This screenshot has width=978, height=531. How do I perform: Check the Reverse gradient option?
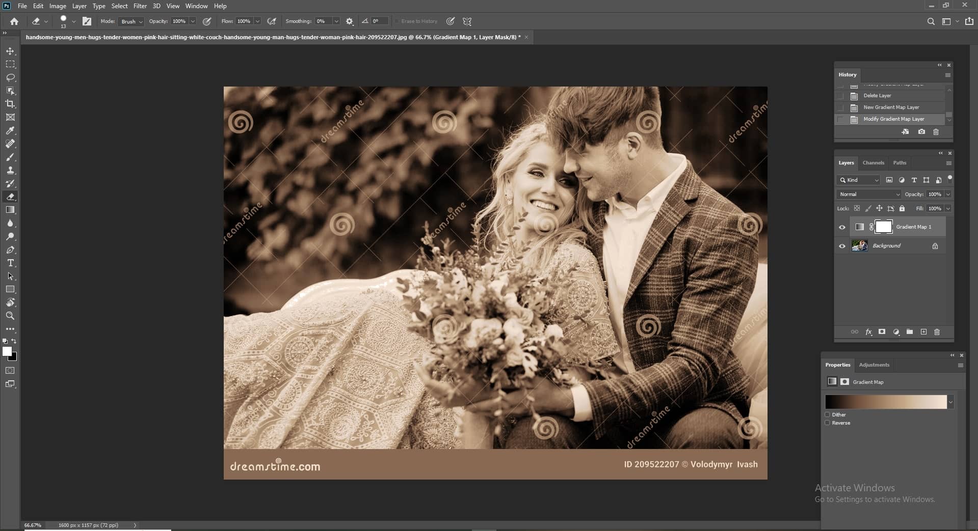point(828,423)
